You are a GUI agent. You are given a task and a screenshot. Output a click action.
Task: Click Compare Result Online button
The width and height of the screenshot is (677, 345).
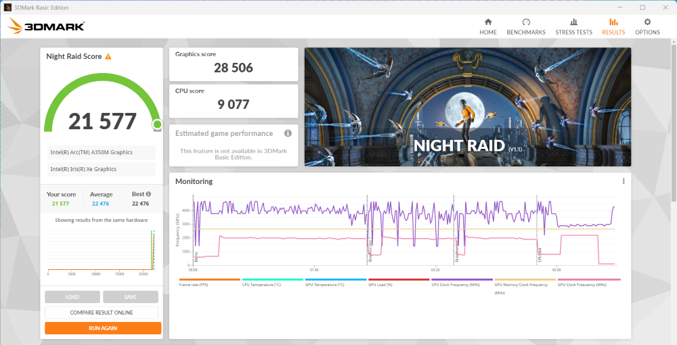click(102, 313)
